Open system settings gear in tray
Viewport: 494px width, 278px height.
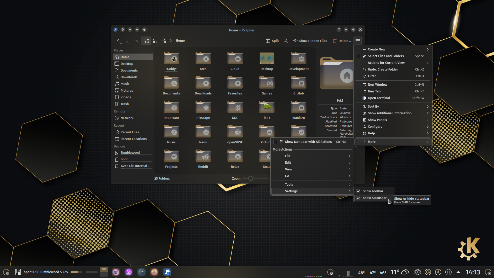pos(418,272)
